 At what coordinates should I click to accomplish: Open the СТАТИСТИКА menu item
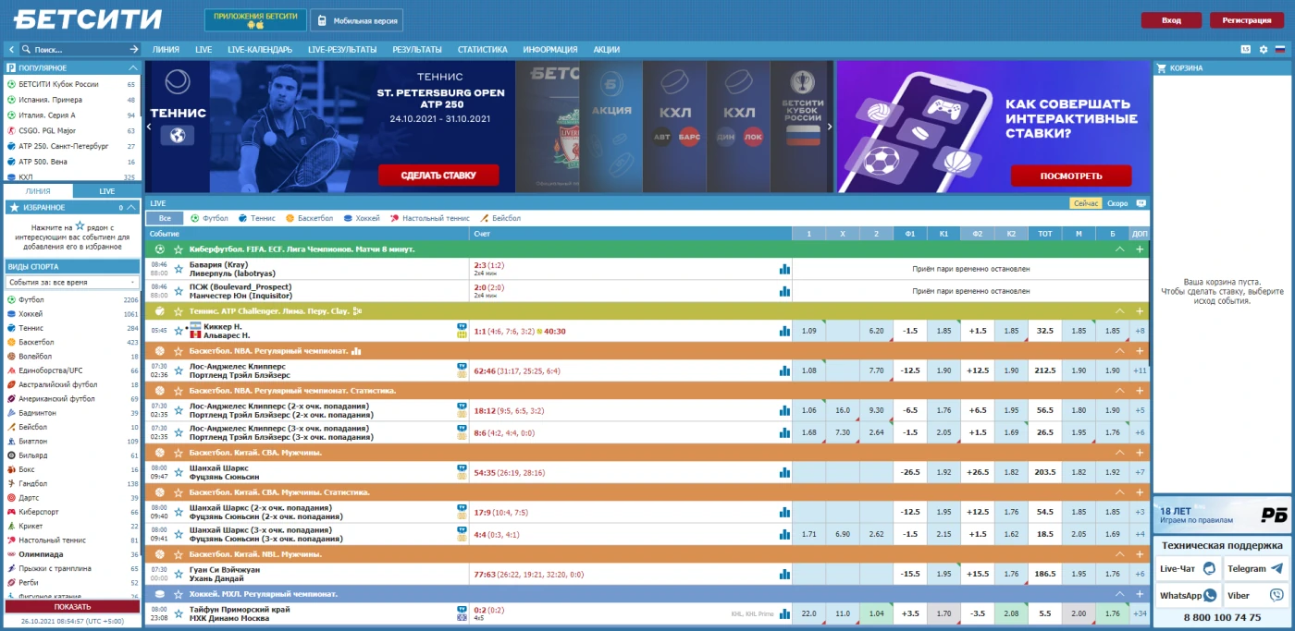click(483, 50)
